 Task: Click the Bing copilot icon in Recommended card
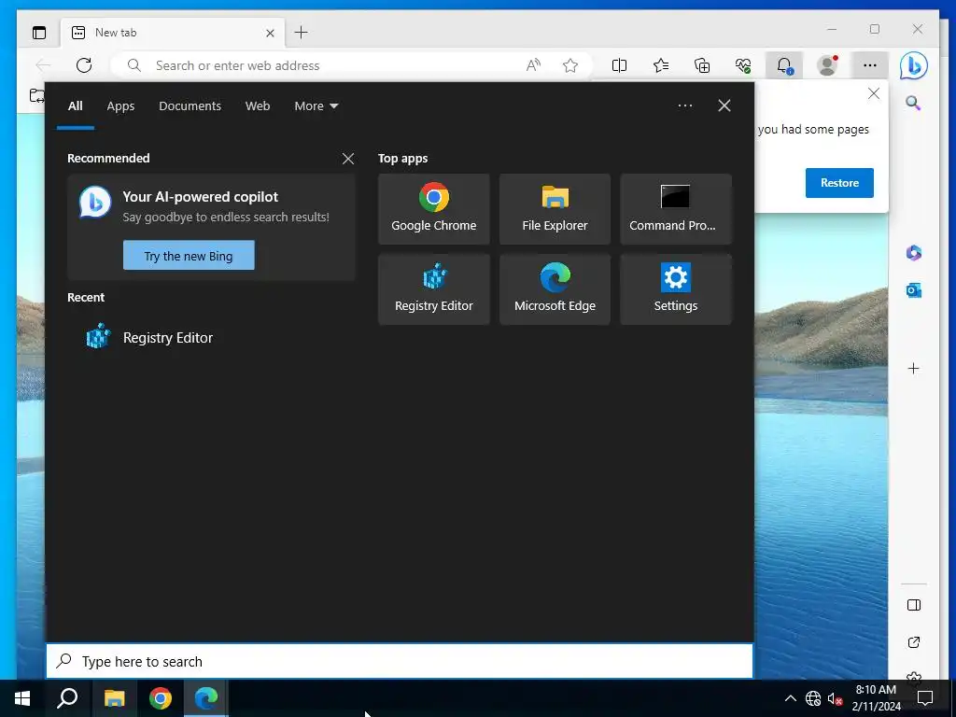pos(95,203)
